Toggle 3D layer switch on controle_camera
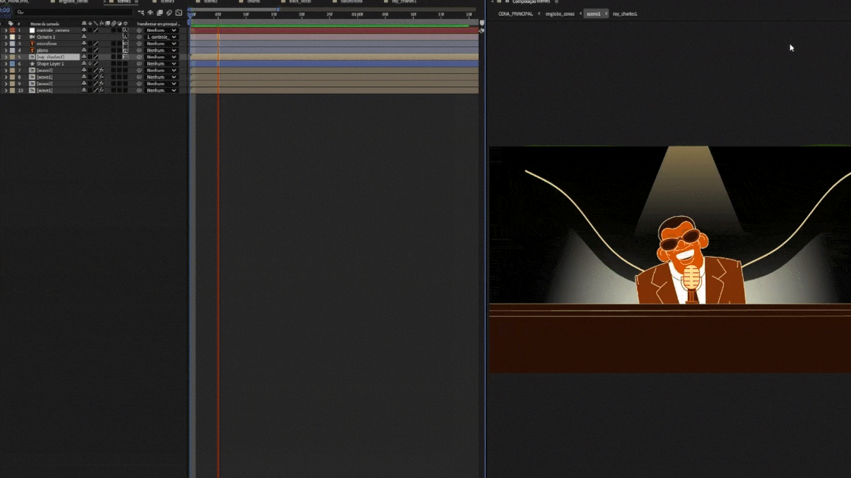 (125, 30)
